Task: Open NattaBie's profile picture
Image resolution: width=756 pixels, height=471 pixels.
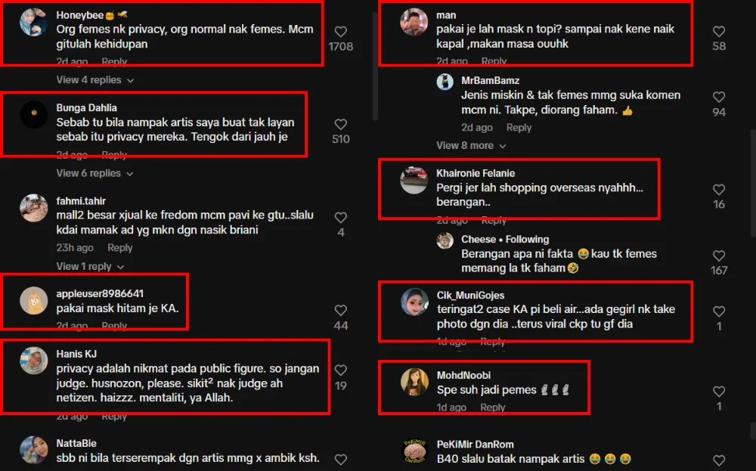Action: pos(34,450)
